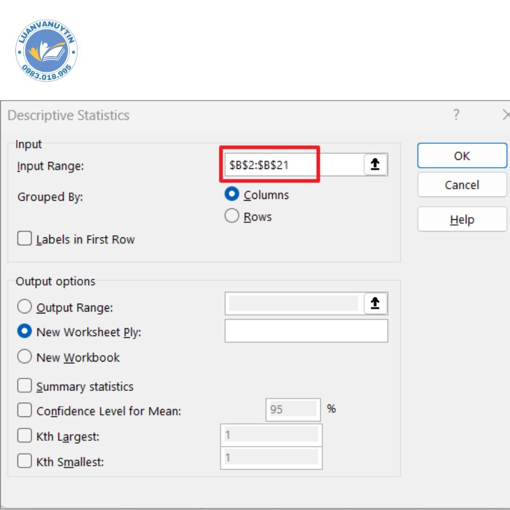Select the Rows grouping option
Viewport: 510px width, 510px height.
pos(232,216)
